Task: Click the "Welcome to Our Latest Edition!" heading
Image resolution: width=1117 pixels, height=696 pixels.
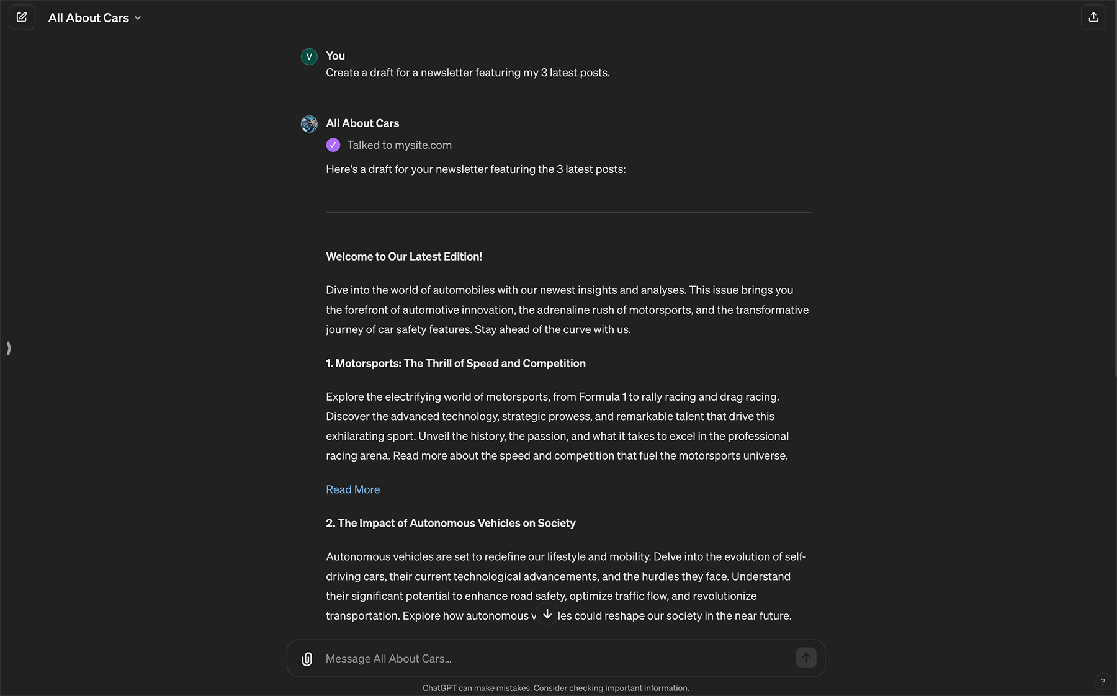Action: pyautogui.click(x=403, y=257)
